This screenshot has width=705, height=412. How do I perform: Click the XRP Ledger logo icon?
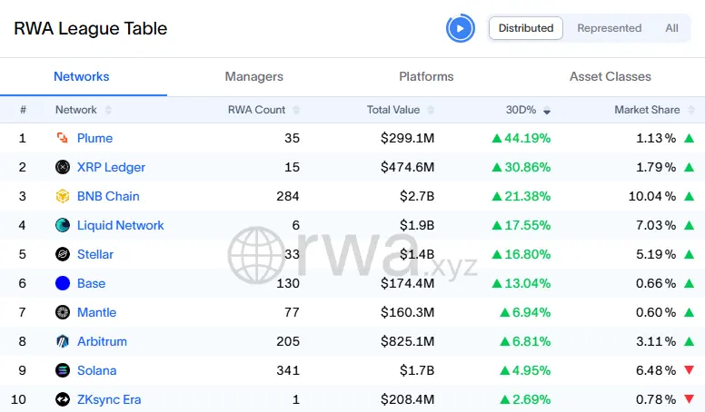point(63,167)
